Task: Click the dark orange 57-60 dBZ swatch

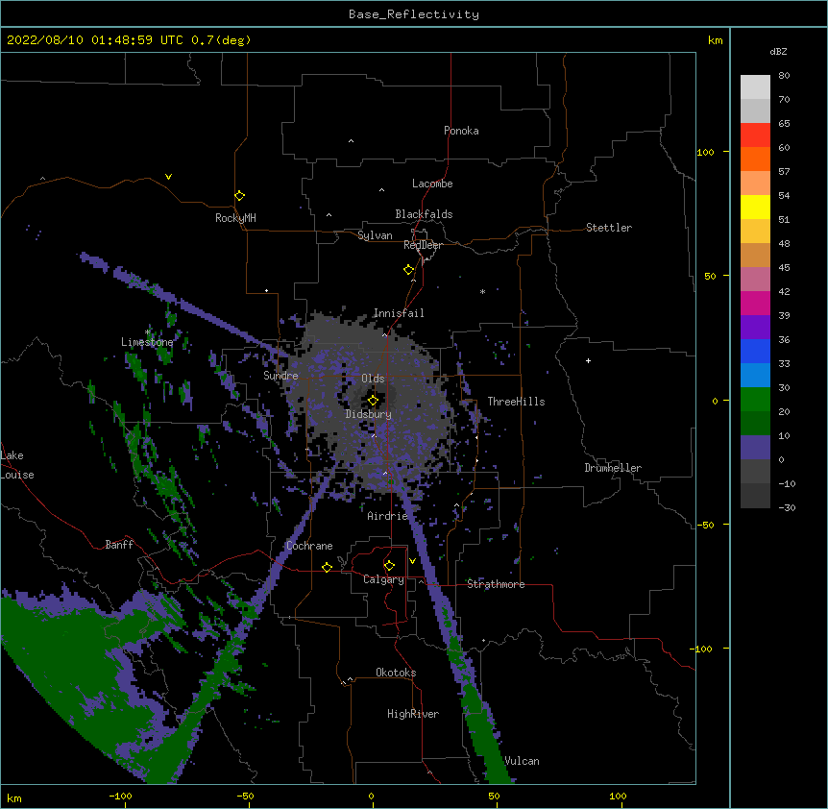Action: pos(755,159)
